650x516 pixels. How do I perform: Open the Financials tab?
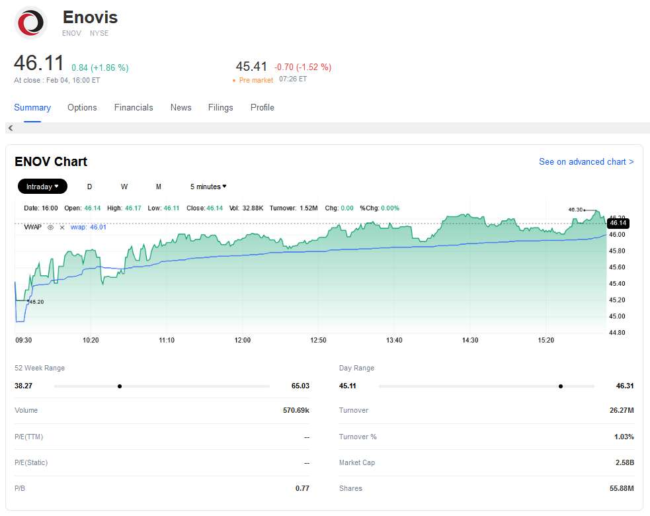click(x=134, y=107)
